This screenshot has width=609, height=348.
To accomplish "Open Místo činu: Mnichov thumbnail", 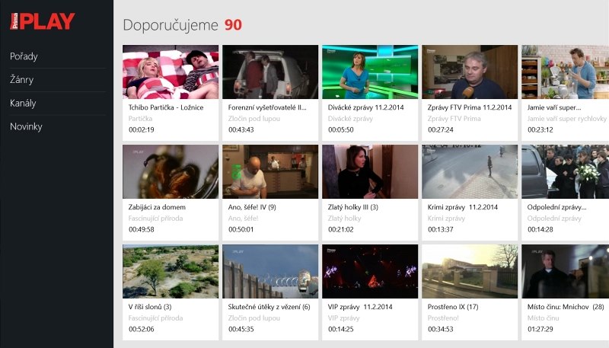I will (x=564, y=271).
